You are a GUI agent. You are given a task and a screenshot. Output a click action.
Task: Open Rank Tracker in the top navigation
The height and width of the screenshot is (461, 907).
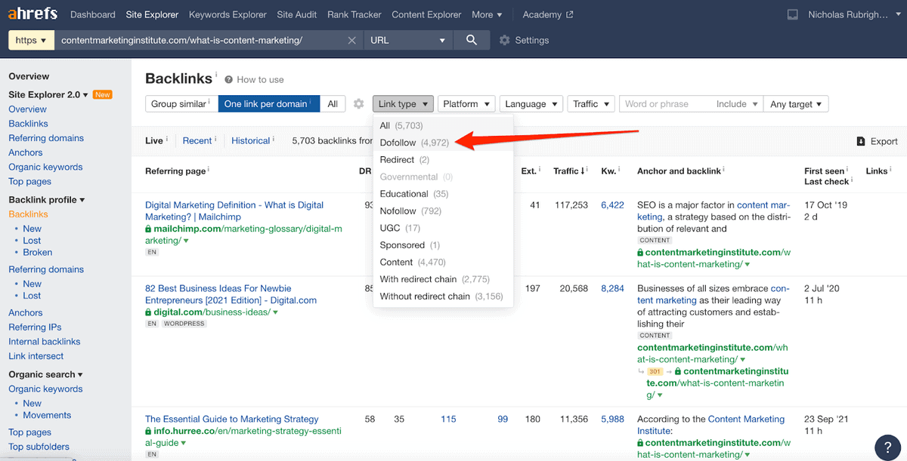[354, 14]
